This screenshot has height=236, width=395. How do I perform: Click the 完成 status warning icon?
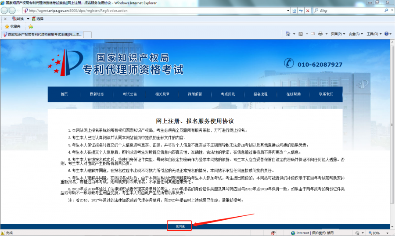coord(3,233)
